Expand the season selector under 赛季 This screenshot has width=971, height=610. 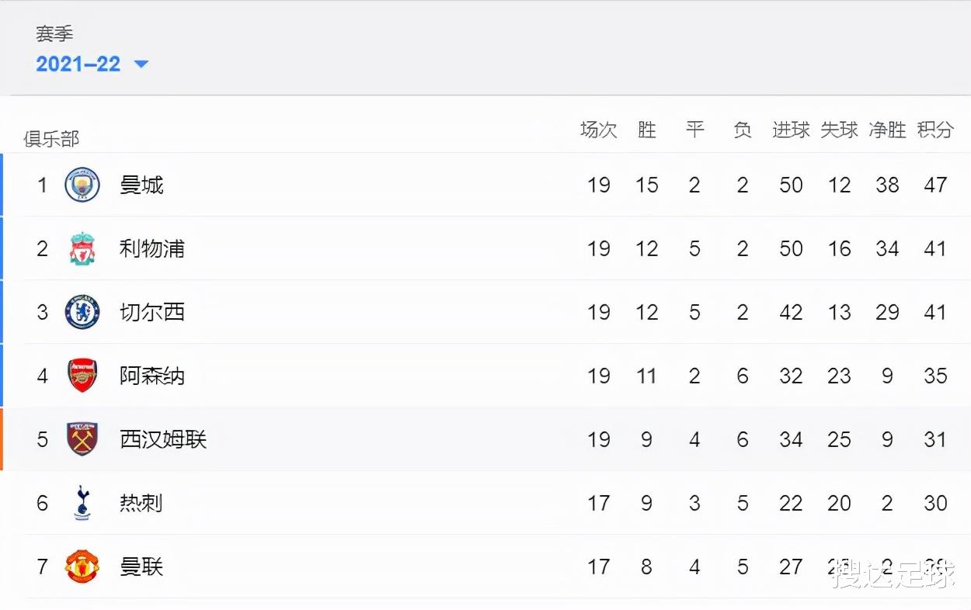[x=78, y=65]
